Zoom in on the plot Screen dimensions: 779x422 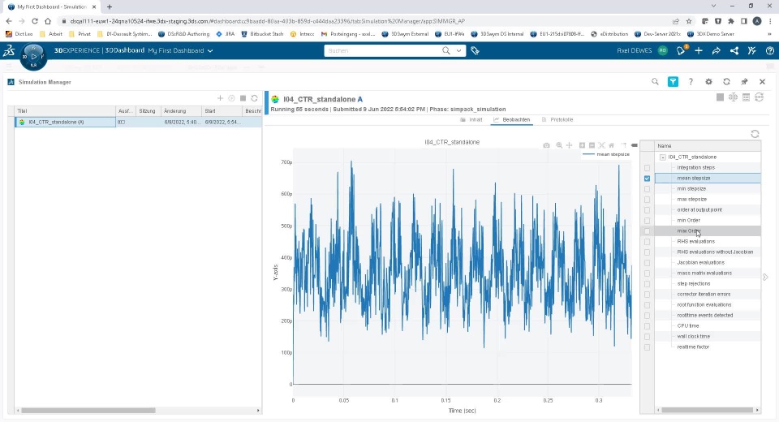pyautogui.click(x=583, y=145)
